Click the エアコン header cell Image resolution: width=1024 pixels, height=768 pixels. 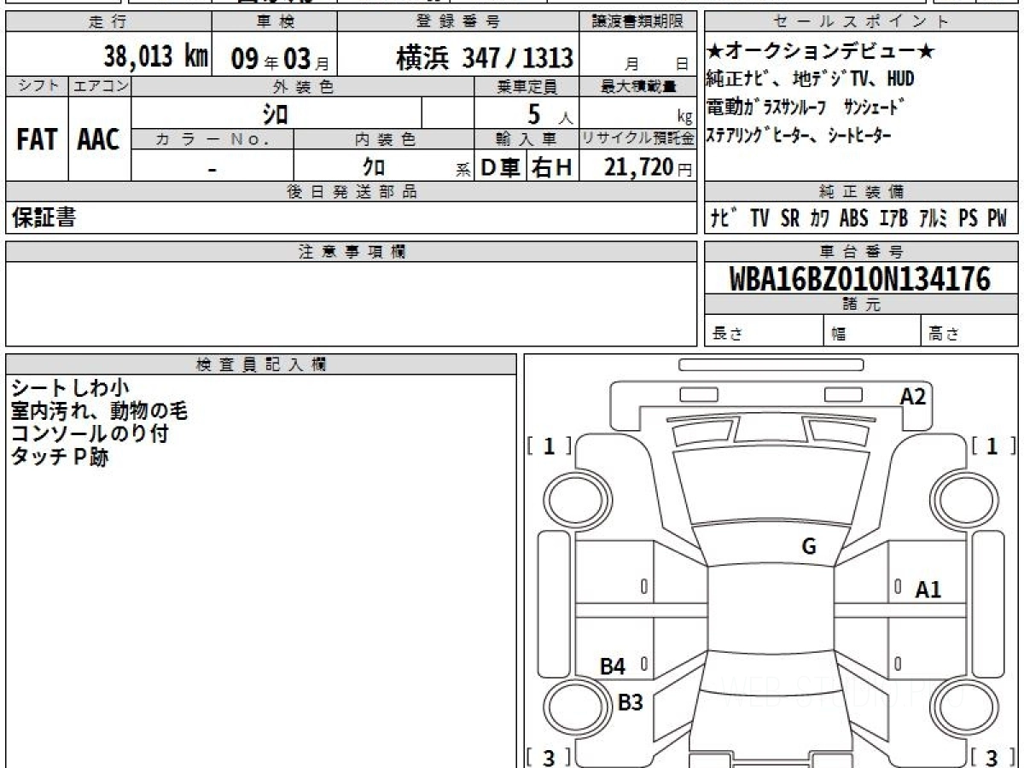[100, 86]
